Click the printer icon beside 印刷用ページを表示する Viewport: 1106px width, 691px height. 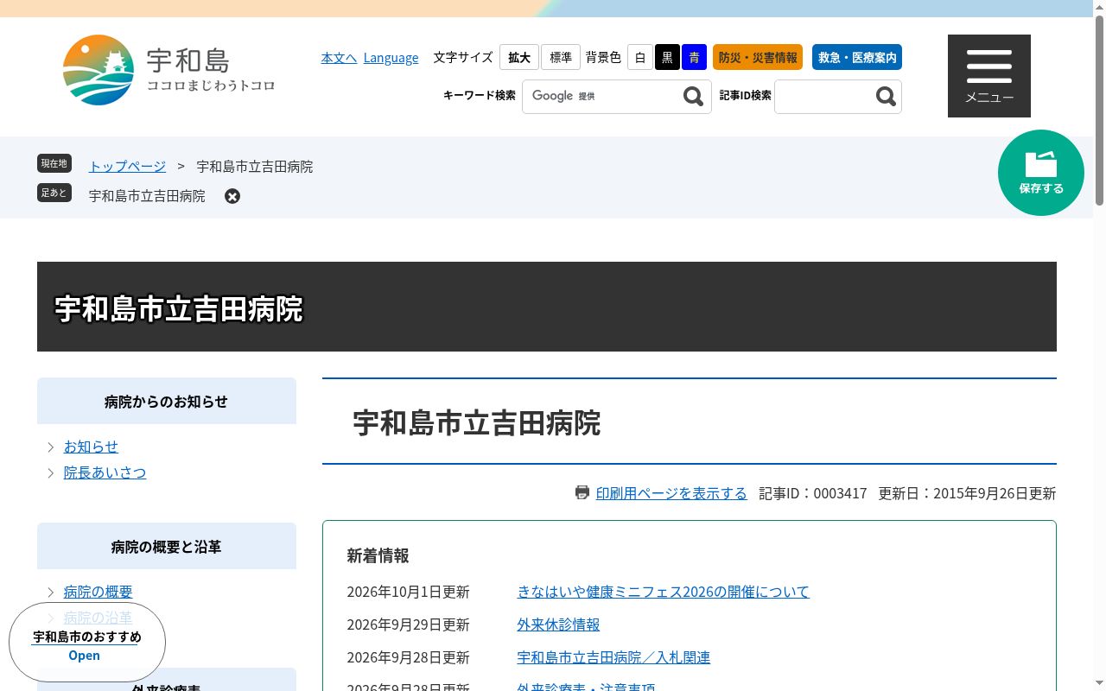coord(582,492)
